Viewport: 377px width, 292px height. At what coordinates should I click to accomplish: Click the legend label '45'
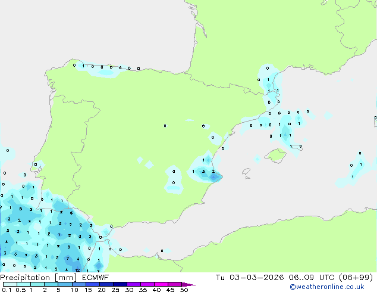[x=170, y=290]
